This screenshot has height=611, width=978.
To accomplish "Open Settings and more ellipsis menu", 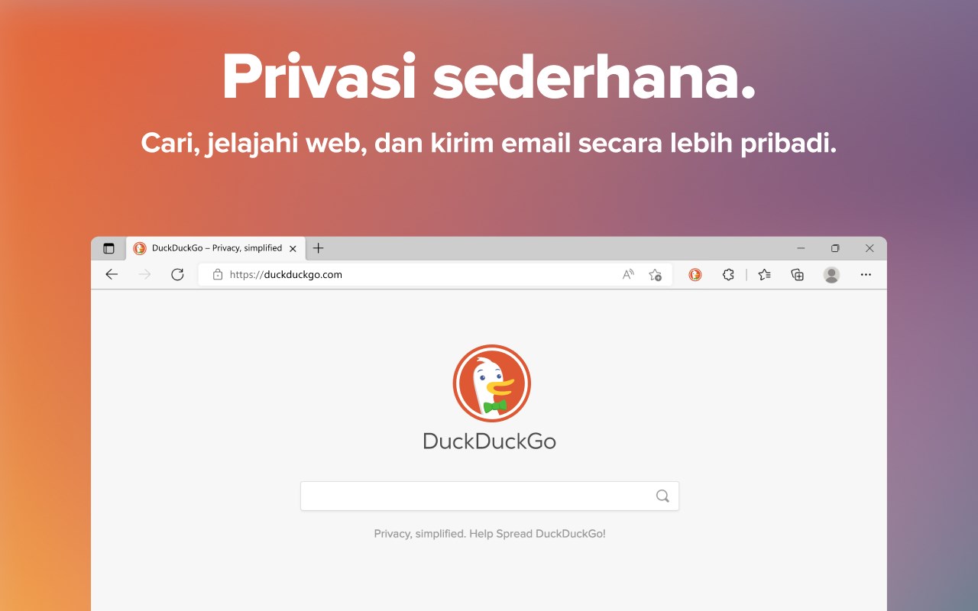I will click(866, 274).
